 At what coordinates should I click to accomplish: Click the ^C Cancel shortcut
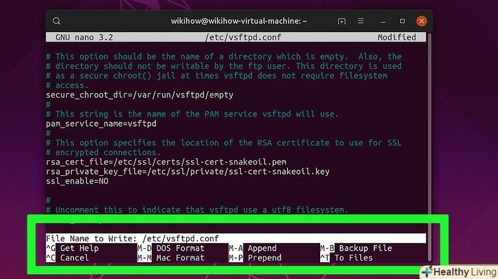[67, 257]
